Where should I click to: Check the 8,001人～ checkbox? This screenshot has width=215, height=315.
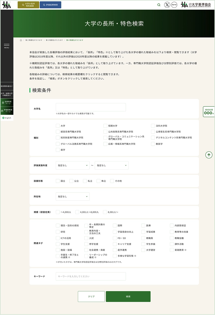tap(105, 212)
